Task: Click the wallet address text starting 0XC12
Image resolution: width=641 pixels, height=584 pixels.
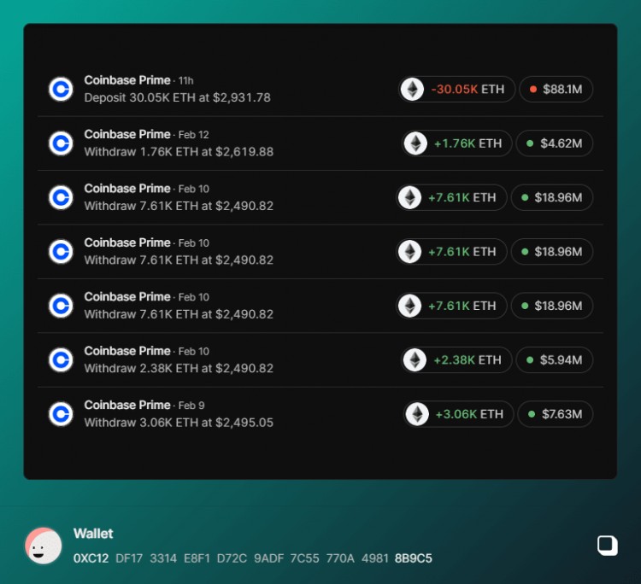Action: point(252,558)
